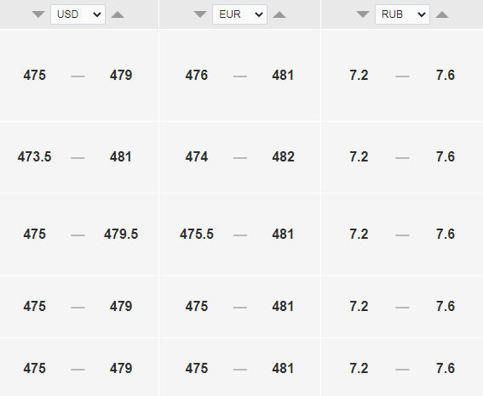
Task: Click the 482 EUR sell rate
Action: pos(283,157)
